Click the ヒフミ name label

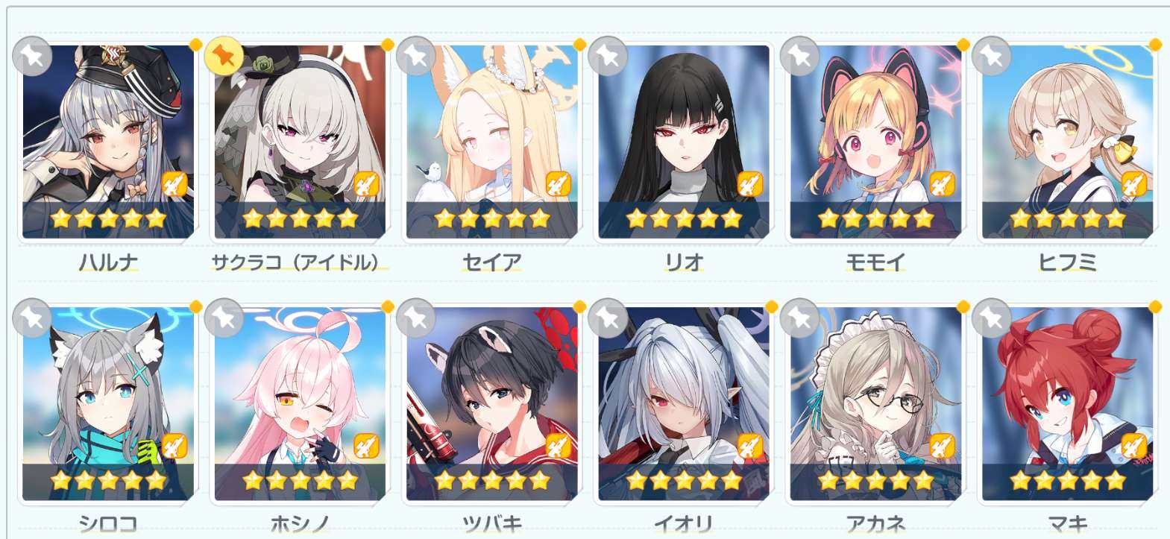tap(1067, 262)
